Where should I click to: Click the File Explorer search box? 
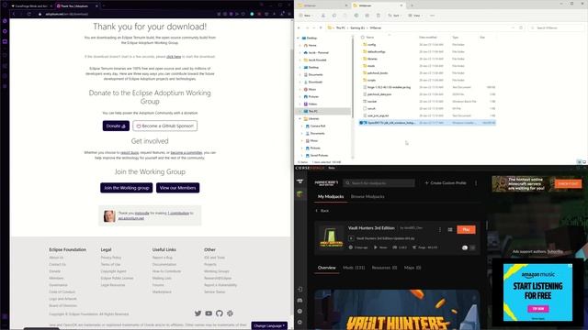[x=556, y=27]
